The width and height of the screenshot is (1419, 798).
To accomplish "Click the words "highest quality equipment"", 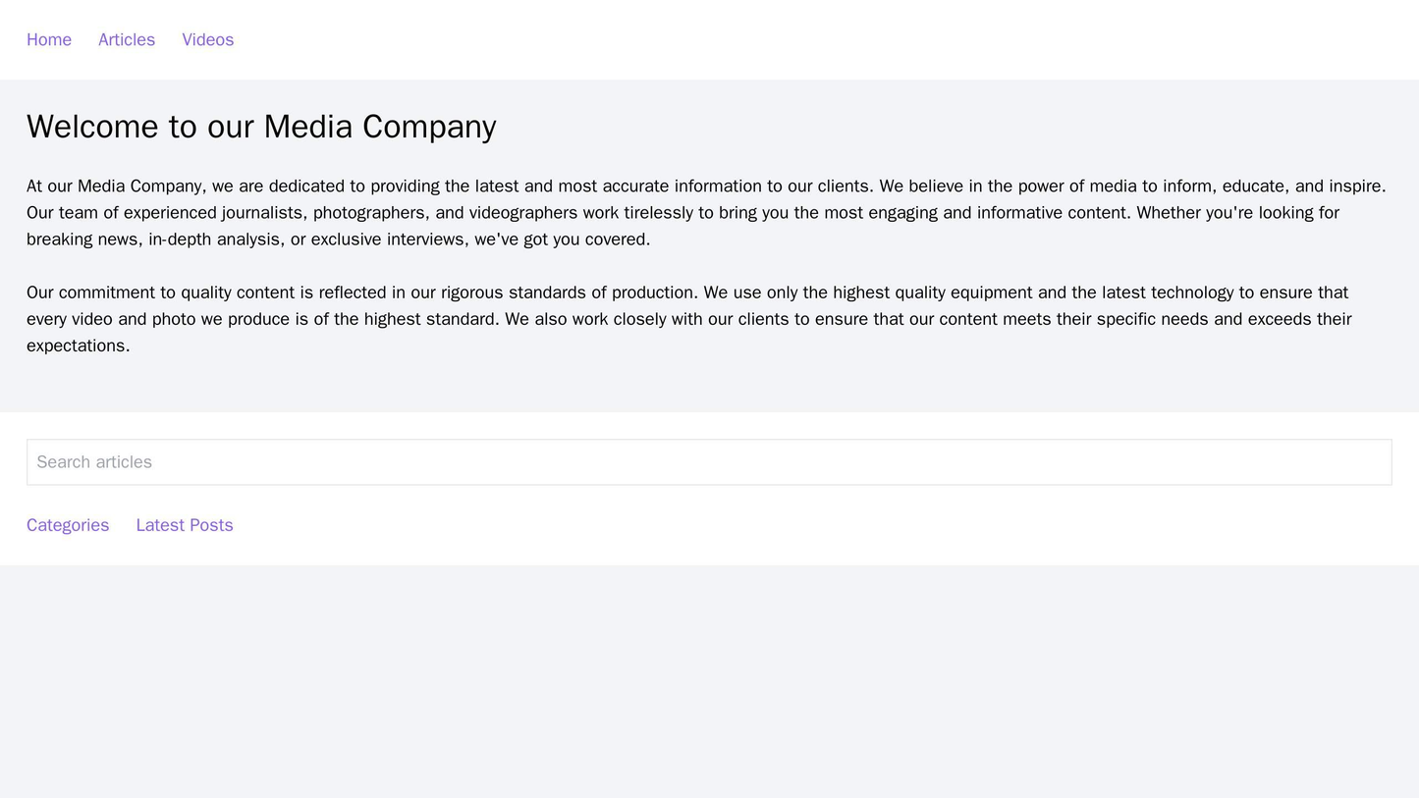I will click(x=949, y=293).
